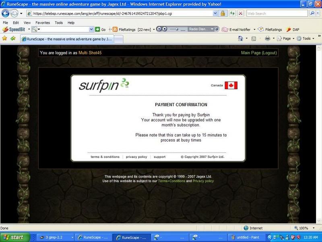
Task: Click the Internet security zone indicator
Action: [x=253, y=228]
